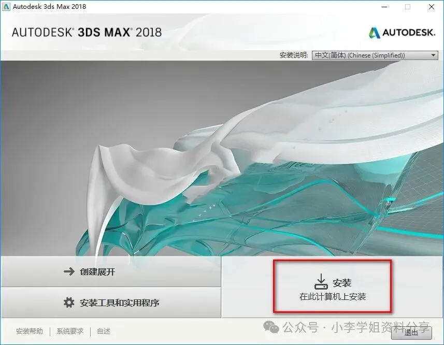Screen dimensions: 444x345
Task: Minimize the installer window
Action: [384, 7]
